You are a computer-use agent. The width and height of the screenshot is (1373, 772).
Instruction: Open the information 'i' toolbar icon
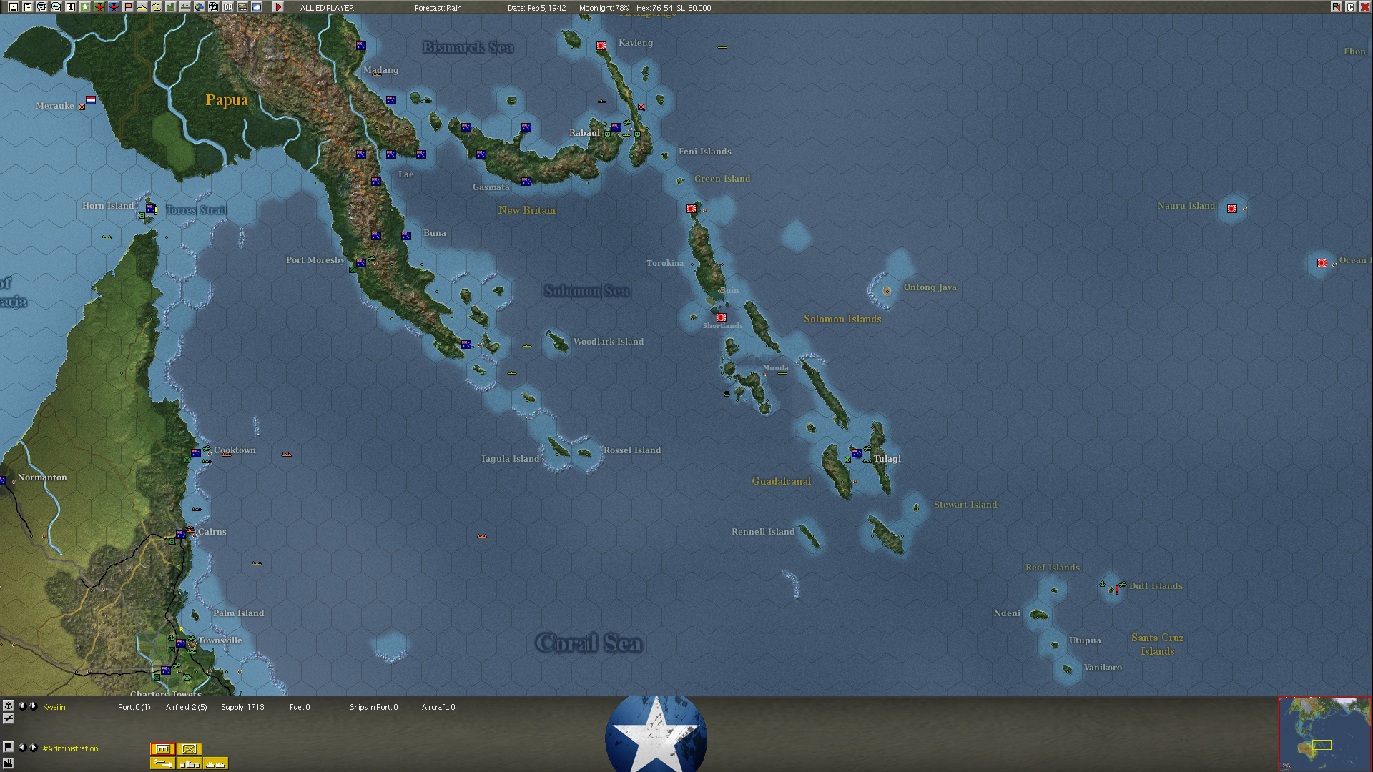tap(71, 7)
